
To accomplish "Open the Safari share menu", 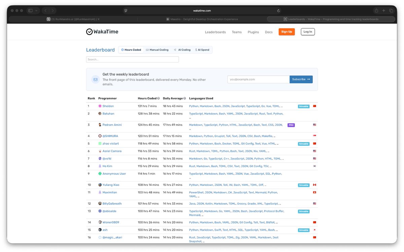I will (376, 11).
